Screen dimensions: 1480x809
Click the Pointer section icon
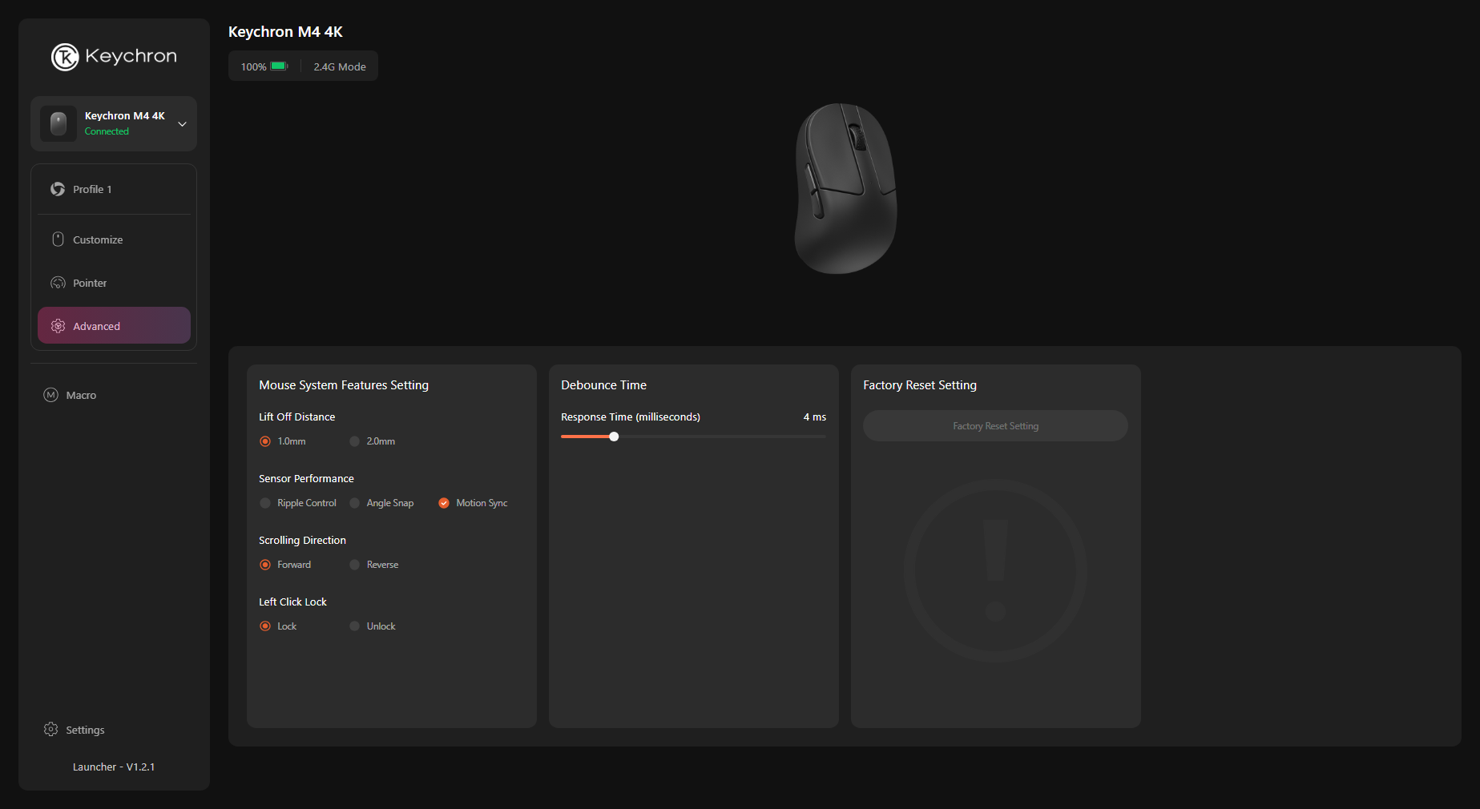tap(58, 283)
